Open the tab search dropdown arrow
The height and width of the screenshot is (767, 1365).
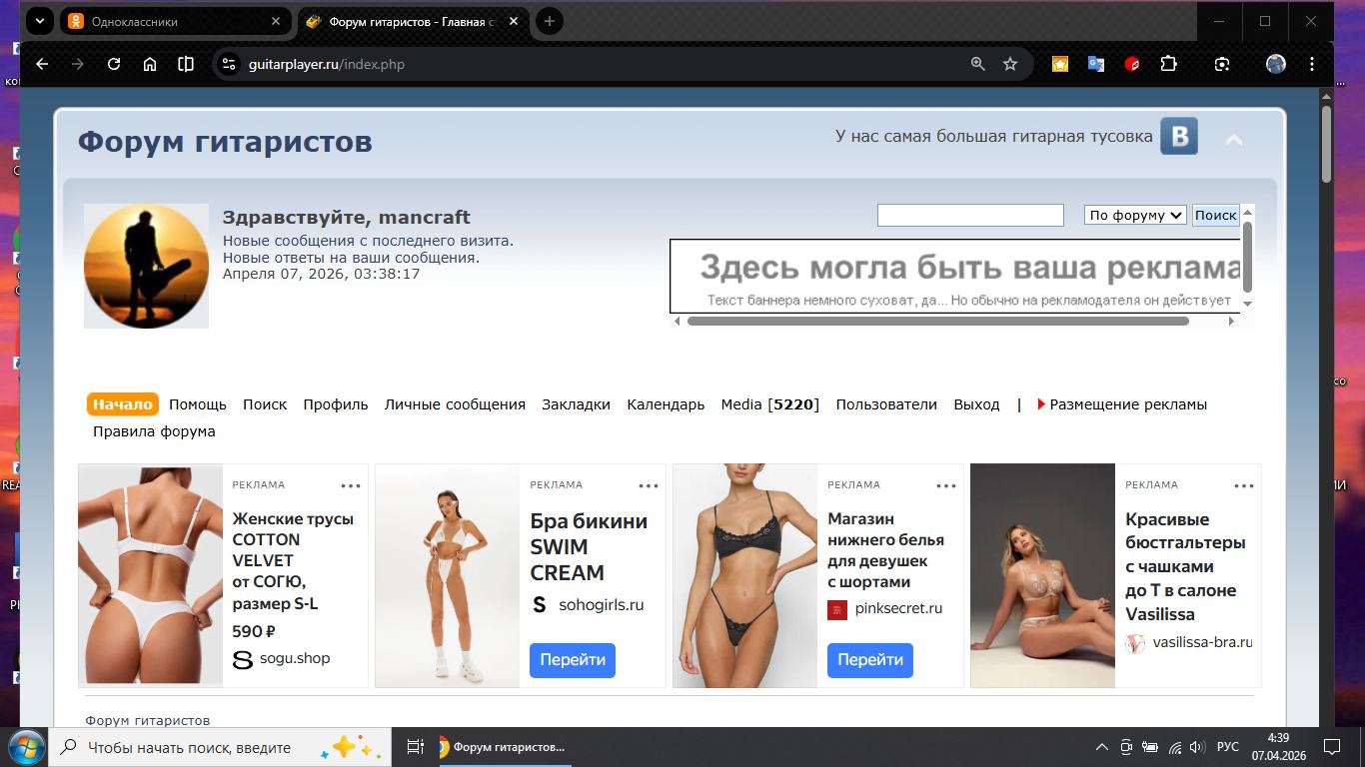[x=40, y=21]
